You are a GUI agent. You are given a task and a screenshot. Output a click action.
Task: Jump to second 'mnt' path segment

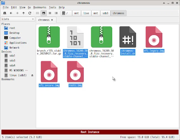pyautogui.click(x=96, y=13)
